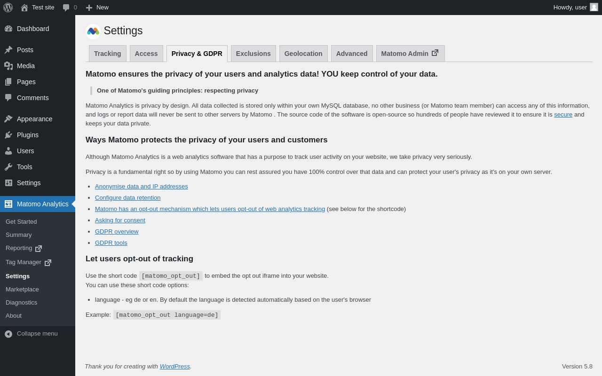Open Tag Manager in Matomo submenu
The height and width of the screenshot is (376, 602).
[x=24, y=262]
